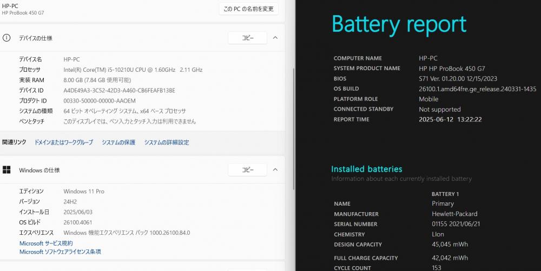This screenshot has height=271, width=541.
Task: Select the install date 2025/06/03
Action: point(78,212)
